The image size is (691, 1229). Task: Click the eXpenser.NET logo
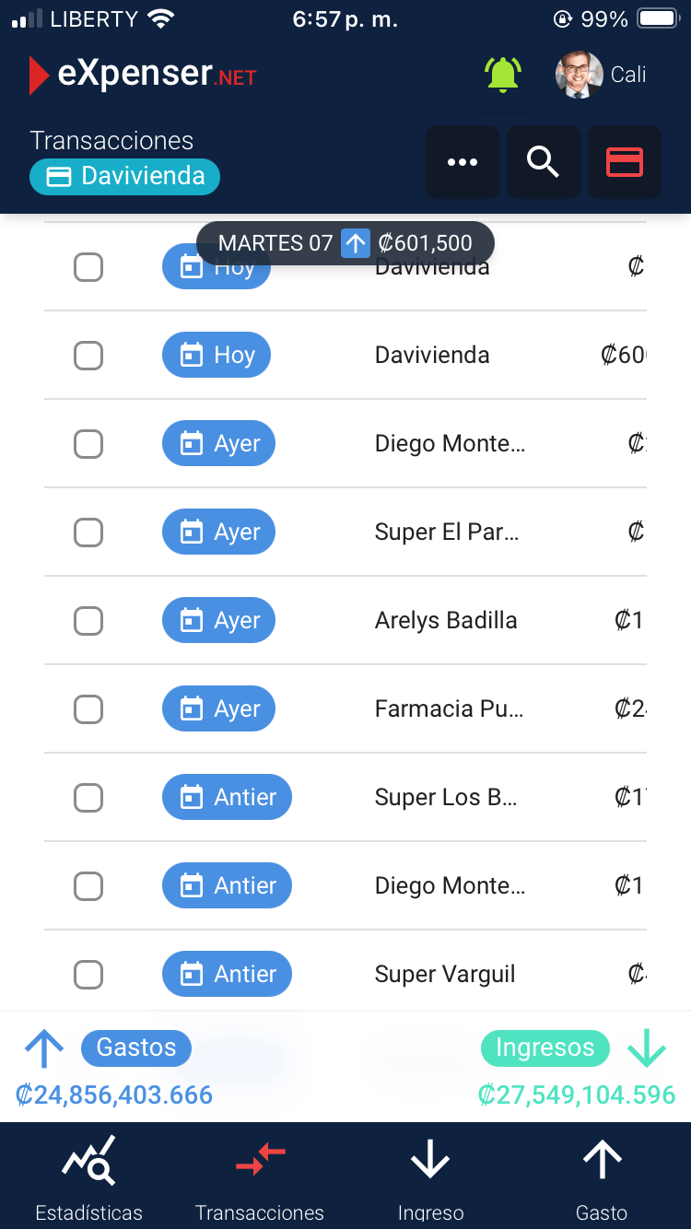tap(143, 75)
